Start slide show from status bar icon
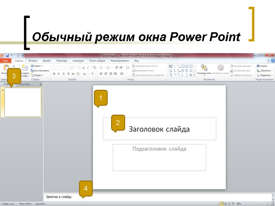 tap(233, 204)
